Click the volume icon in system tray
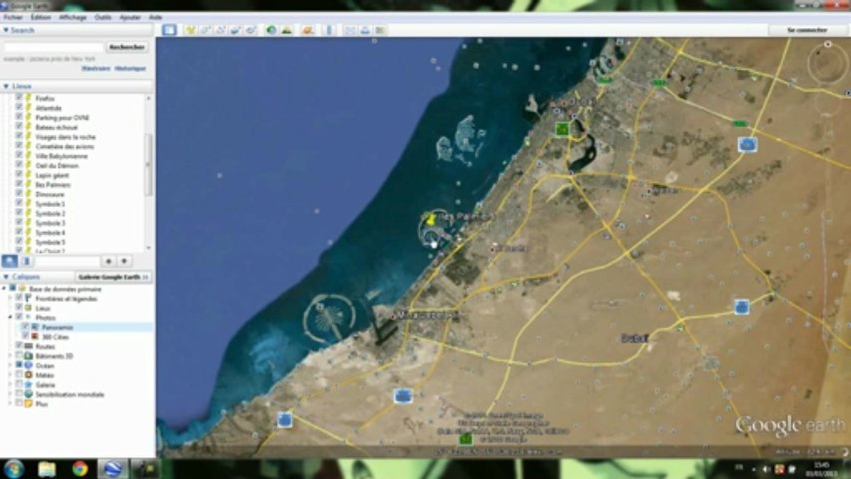This screenshot has width=851, height=479. [x=767, y=470]
